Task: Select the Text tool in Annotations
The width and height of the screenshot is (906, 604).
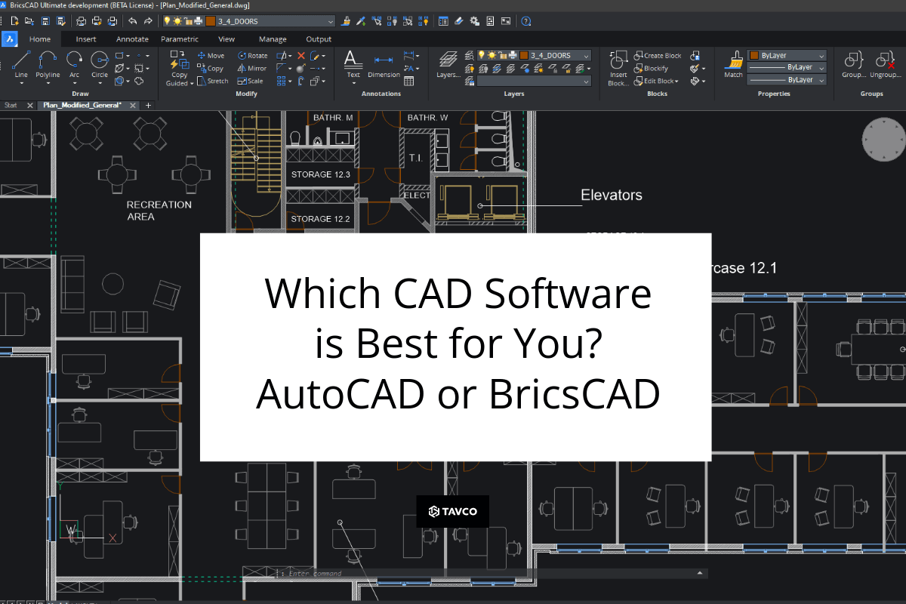Action: click(352, 62)
